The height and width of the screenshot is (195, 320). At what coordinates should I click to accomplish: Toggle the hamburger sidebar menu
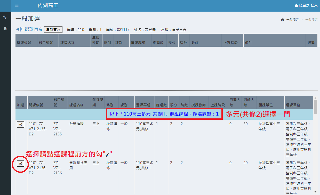coord(17,5)
